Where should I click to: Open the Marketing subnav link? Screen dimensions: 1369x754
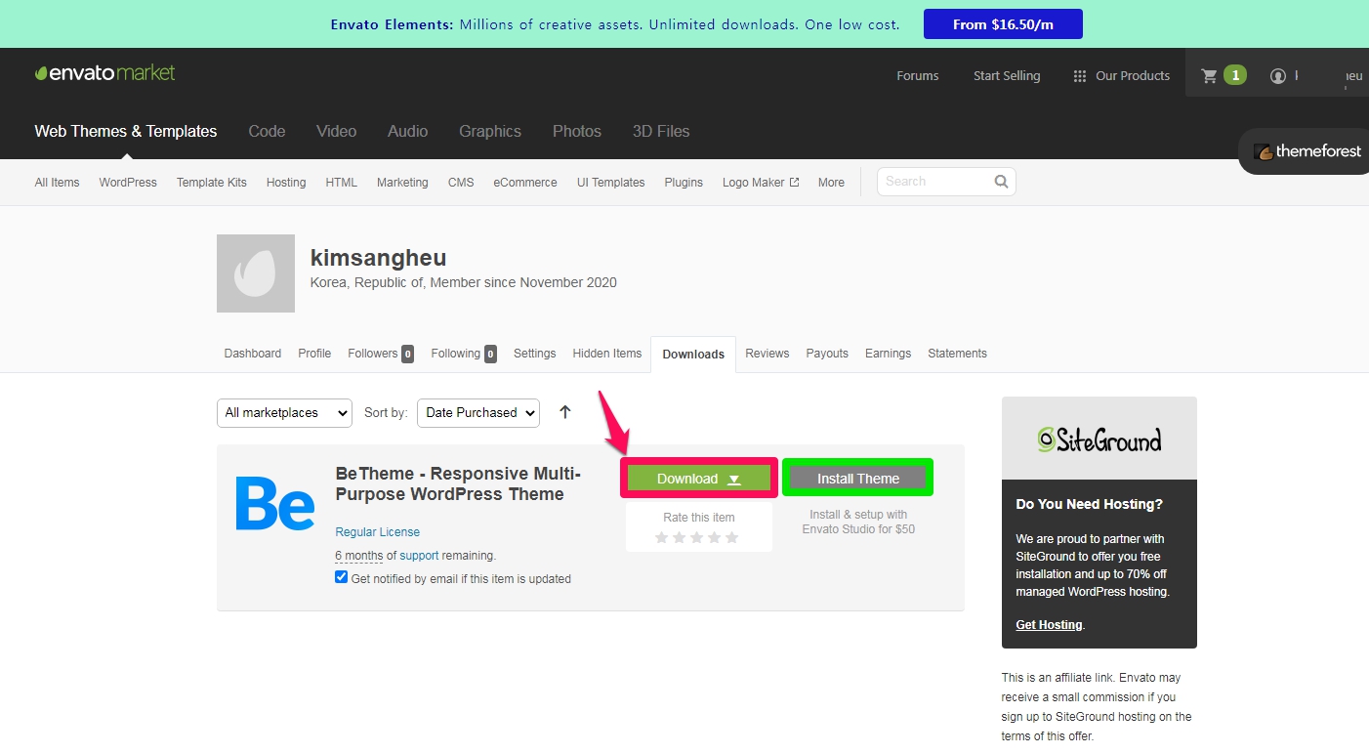coord(402,183)
